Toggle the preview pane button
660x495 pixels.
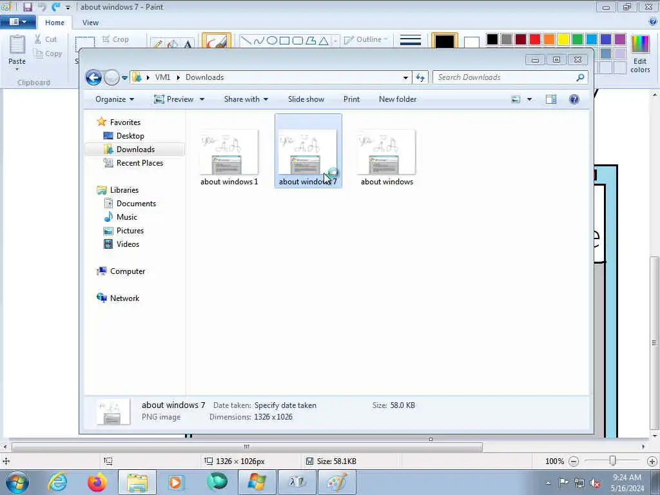click(551, 99)
